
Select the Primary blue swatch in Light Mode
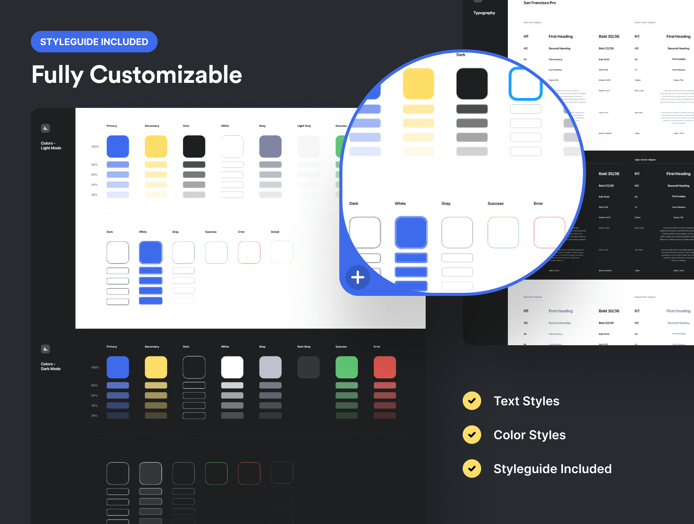point(118,146)
